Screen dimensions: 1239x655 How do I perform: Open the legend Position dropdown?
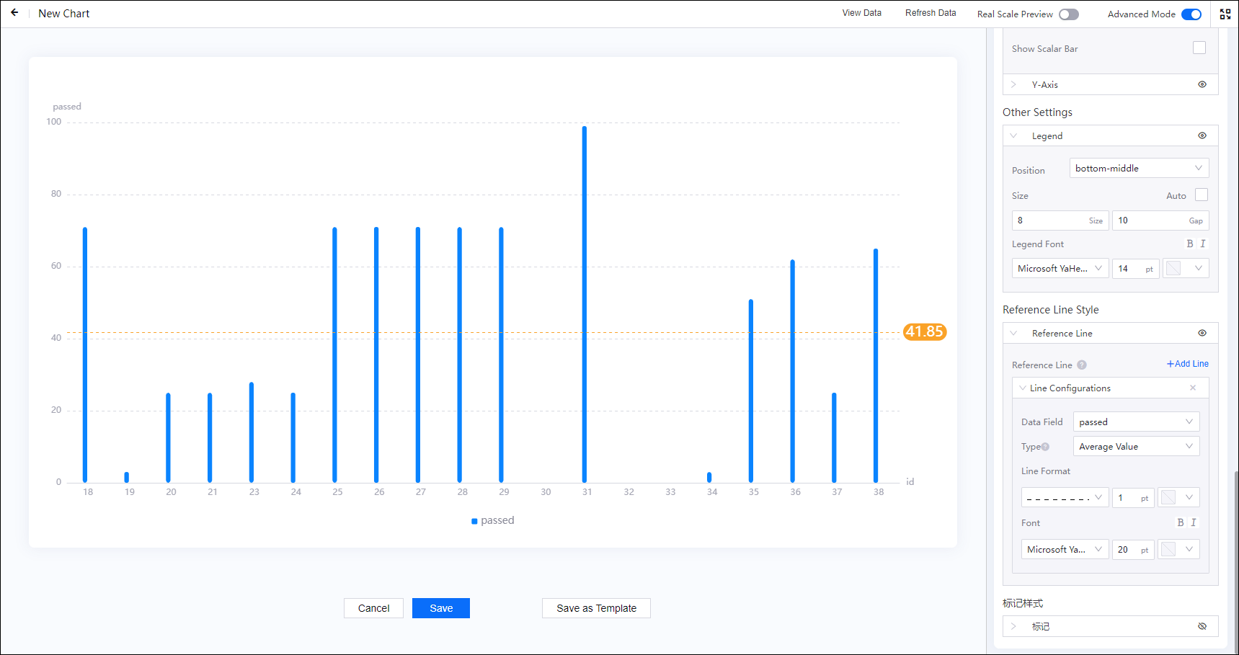(x=1138, y=169)
